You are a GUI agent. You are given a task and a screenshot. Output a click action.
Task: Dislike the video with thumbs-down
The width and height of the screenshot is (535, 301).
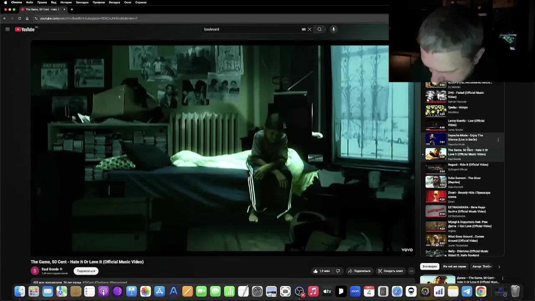(338, 271)
